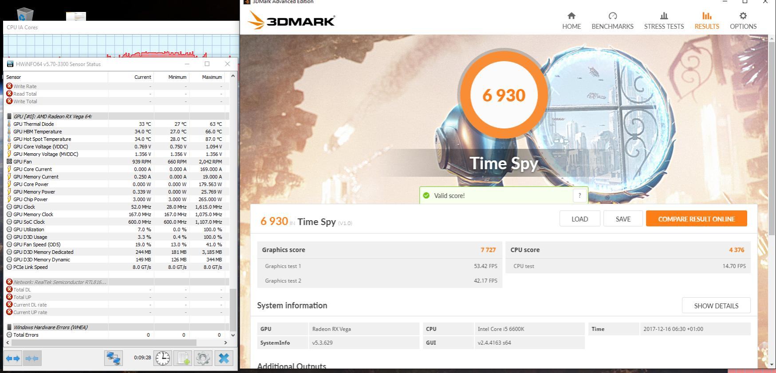This screenshot has height=373, width=776.
Task: Click the Intel Core i5 6600K value
Action: (x=501, y=329)
